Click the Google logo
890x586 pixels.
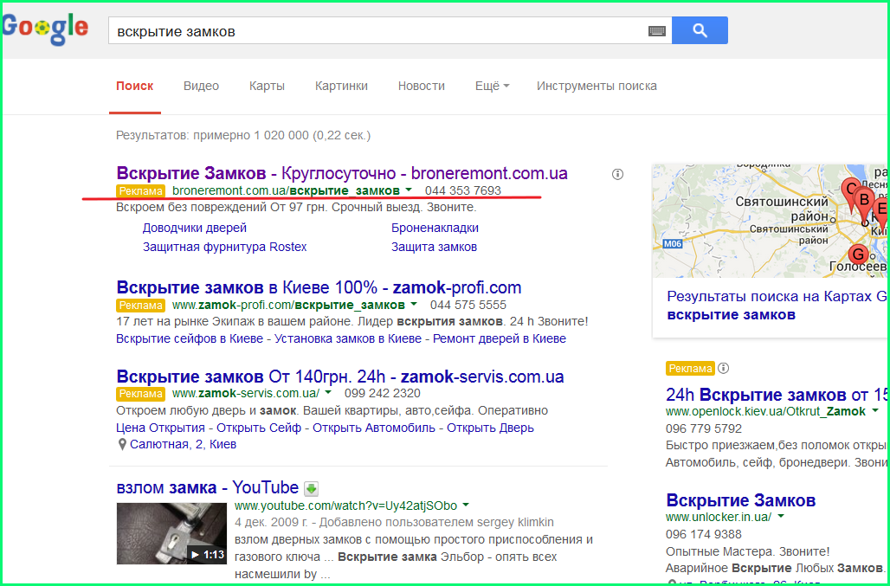point(45,29)
